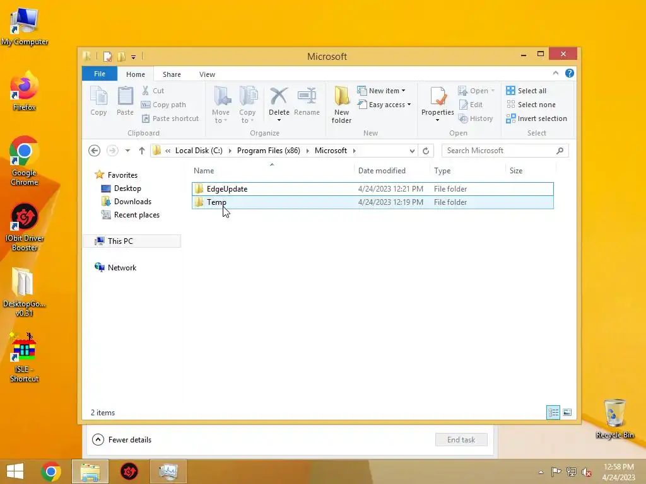The width and height of the screenshot is (646, 484).
Task: Open address bar history dropdown
Action: pyautogui.click(x=412, y=151)
